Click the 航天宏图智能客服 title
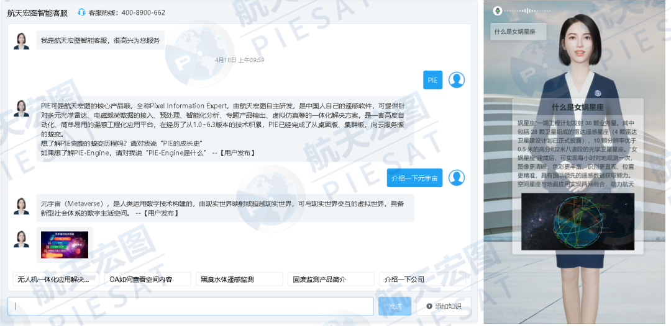This screenshot has height=326, width=671. (x=38, y=13)
